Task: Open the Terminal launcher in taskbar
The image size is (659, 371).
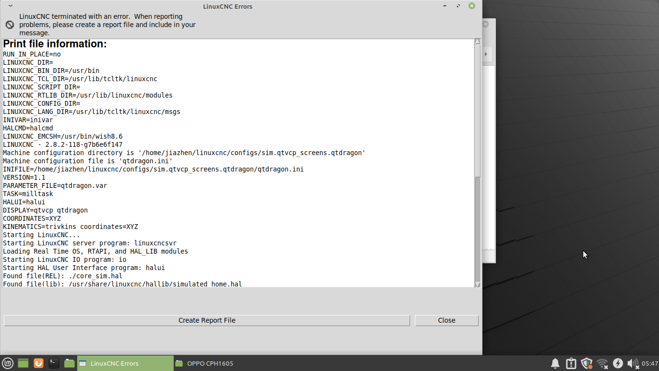Action: coord(54,363)
